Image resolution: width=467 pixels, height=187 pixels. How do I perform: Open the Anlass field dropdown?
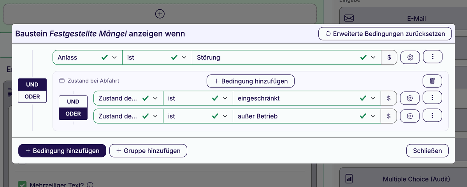(x=88, y=57)
